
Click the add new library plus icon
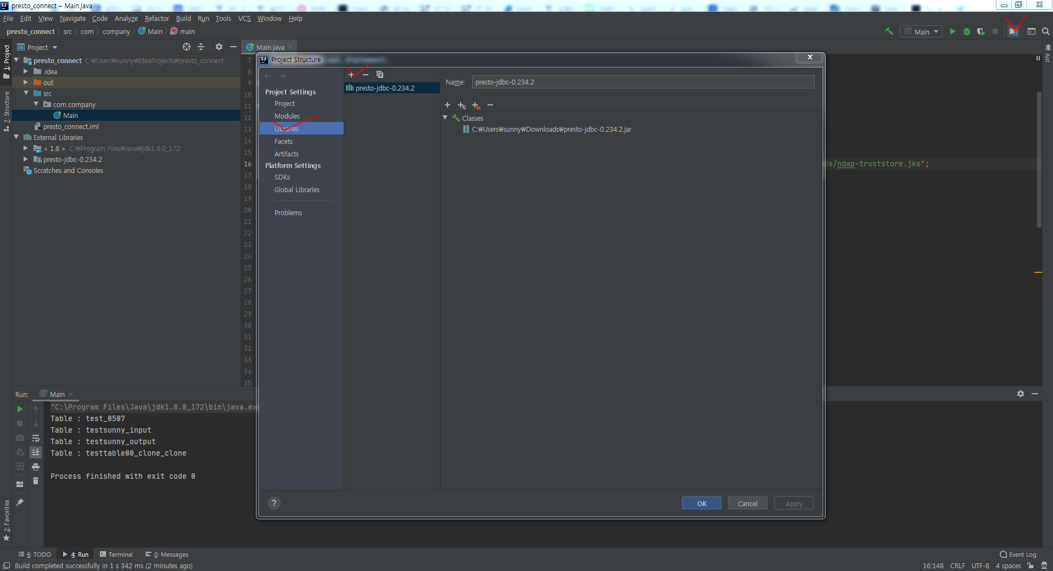click(351, 75)
